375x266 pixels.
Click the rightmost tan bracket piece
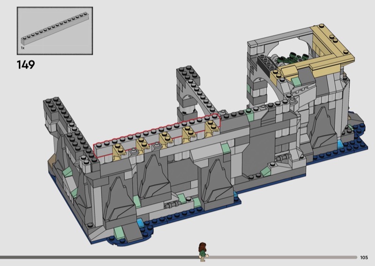click(x=211, y=125)
